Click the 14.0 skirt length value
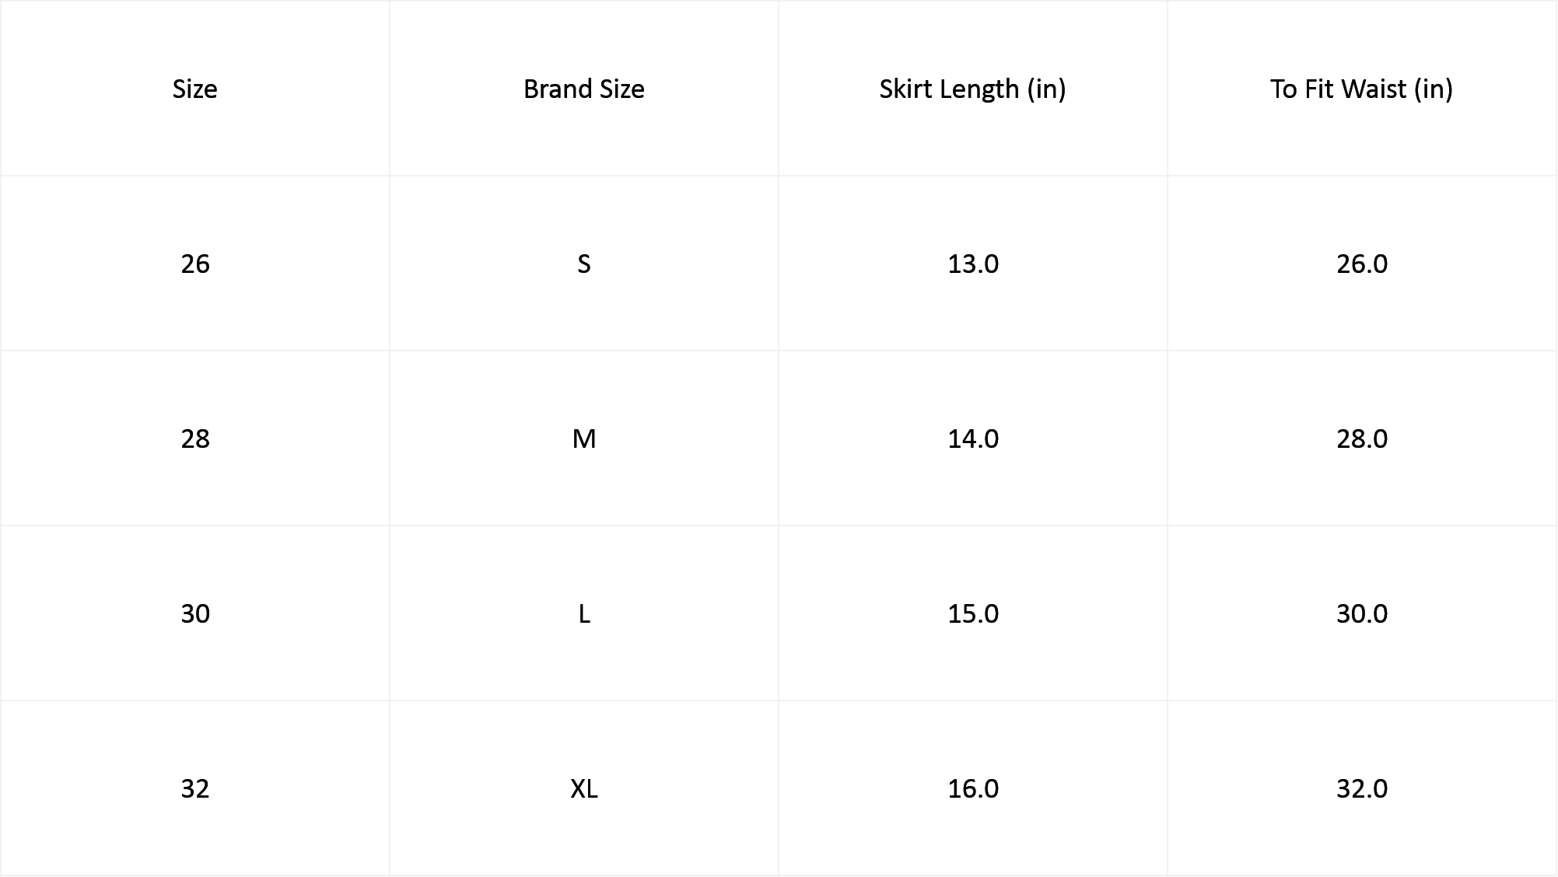 [972, 439]
